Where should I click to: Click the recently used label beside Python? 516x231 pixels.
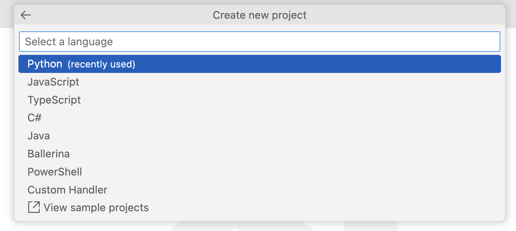tap(101, 64)
